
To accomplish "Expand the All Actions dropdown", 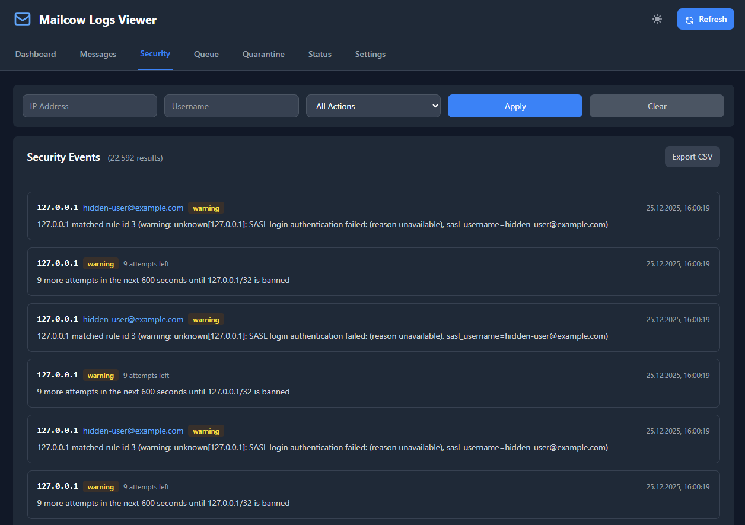I will [x=373, y=106].
